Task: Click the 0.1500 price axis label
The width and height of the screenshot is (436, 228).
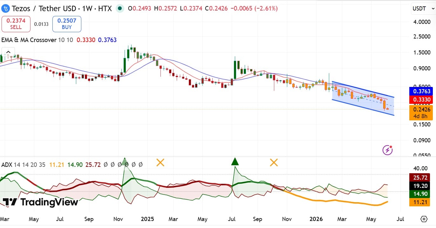Action: point(422,125)
